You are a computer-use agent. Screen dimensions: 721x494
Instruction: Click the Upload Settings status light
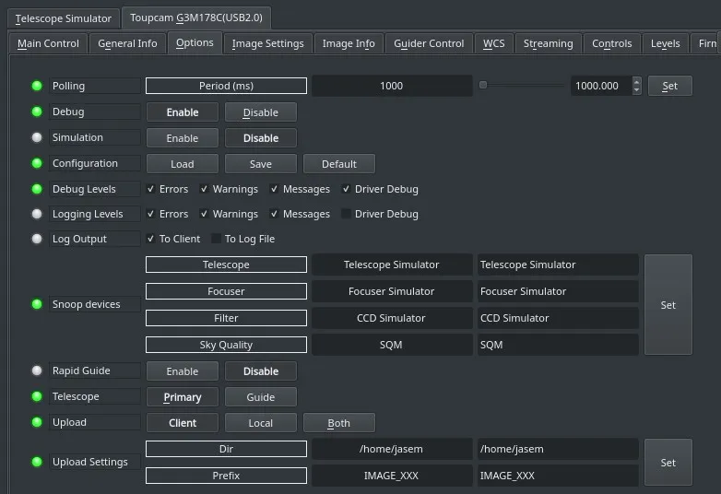(37, 462)
